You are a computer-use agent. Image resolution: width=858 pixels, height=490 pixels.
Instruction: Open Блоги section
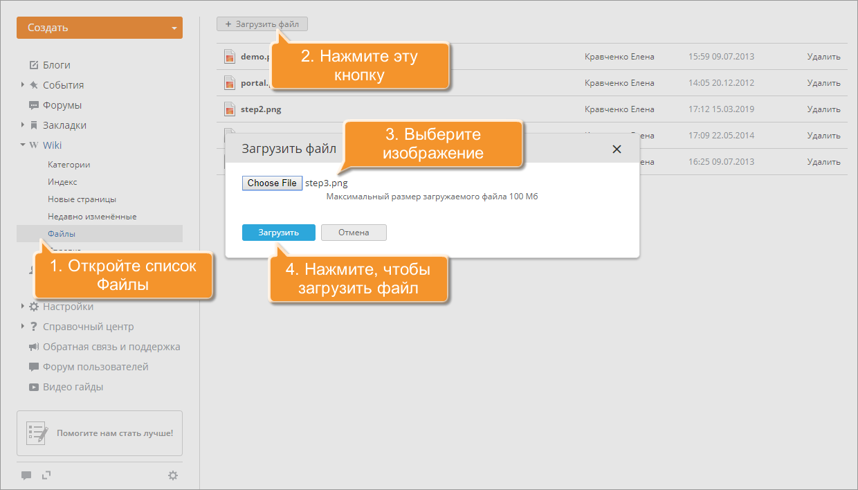tap(57, 65)
